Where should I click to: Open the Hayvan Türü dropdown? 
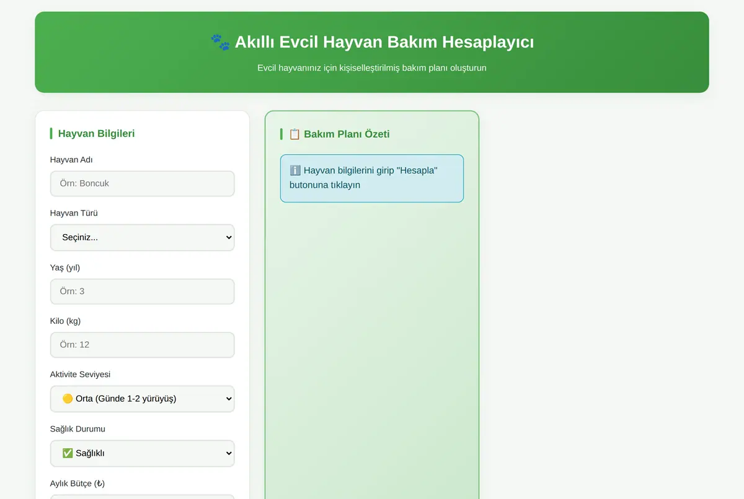point(142,237)
